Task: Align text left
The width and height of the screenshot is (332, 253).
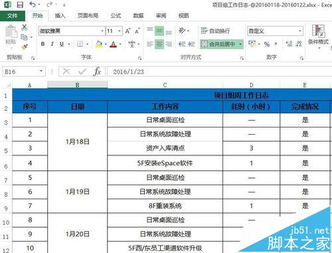Action: (150, 44)
